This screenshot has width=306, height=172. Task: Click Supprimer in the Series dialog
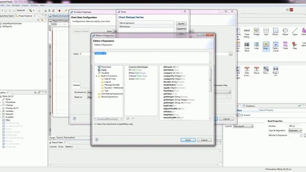181,29
